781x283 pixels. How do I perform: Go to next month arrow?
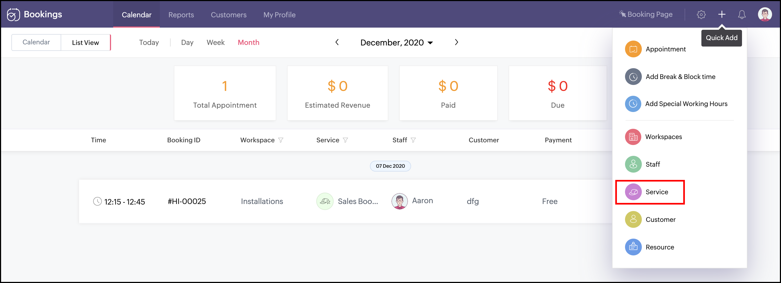[x=456, y=42]
